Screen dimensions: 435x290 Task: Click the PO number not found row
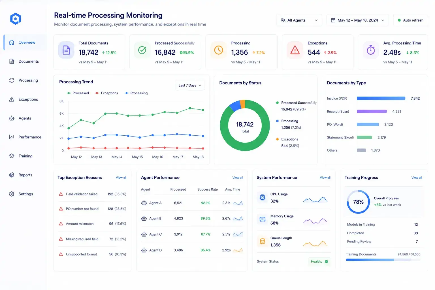[x=92, y=209]
